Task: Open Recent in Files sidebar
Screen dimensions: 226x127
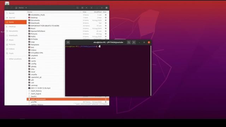Action: click(x=16, y=13)
